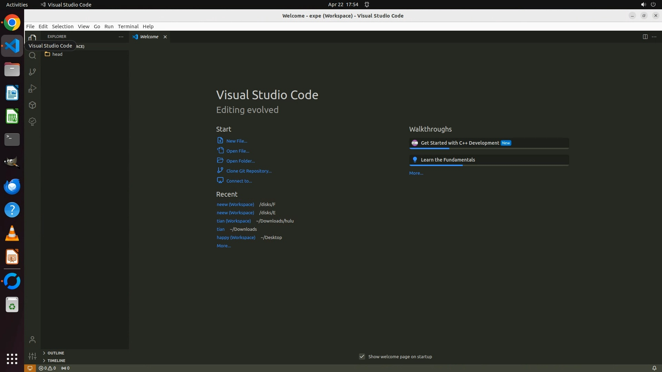
Task: Uncheck Show welcome page on startup
Action: (x=362, y=356)
